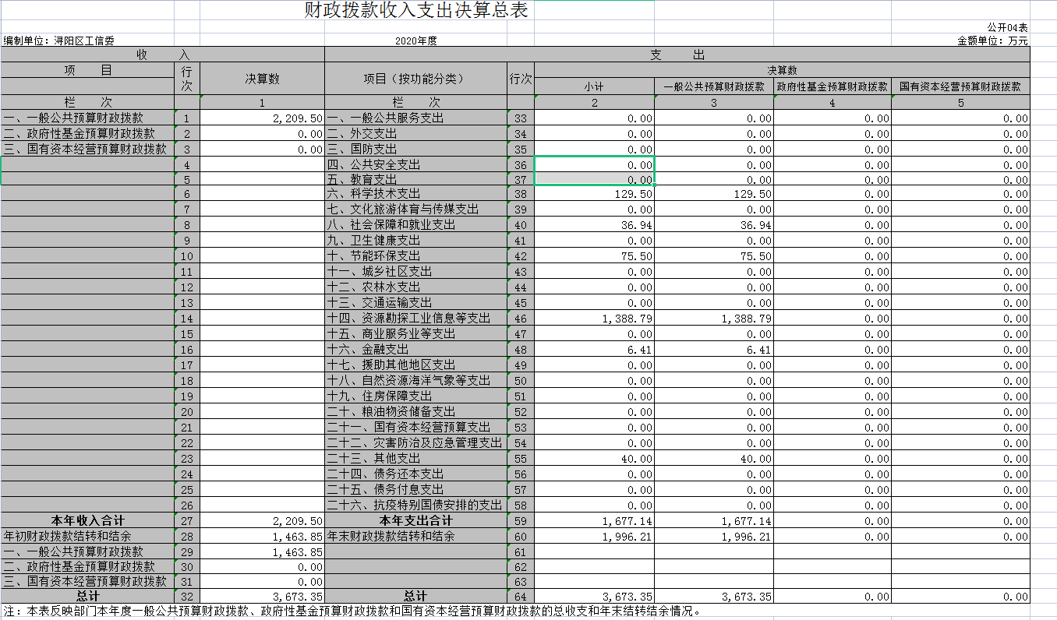Click the 政府性基金预算财政拨款 column header under 决算数
The width and height of the screenshot is (1057, 620).
coord(832,87)
